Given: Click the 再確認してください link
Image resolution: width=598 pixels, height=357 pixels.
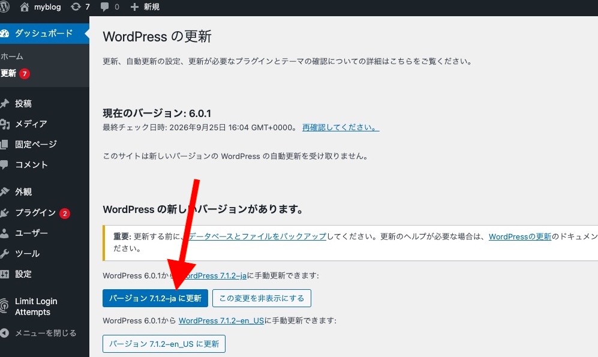Looking at the screenshot, I should click(341, 127).
